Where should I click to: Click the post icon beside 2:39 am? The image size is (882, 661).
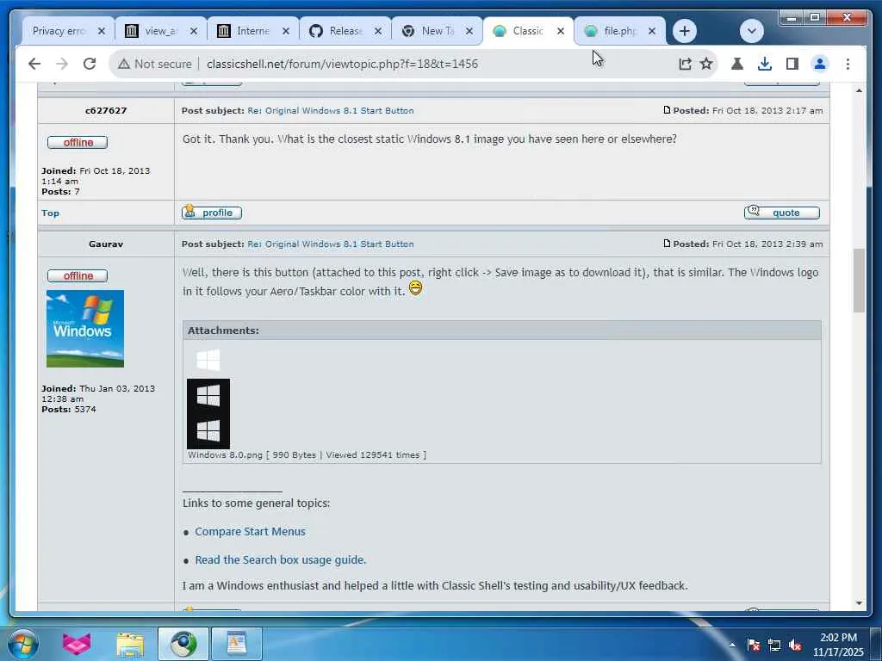(x=667, y=244)
